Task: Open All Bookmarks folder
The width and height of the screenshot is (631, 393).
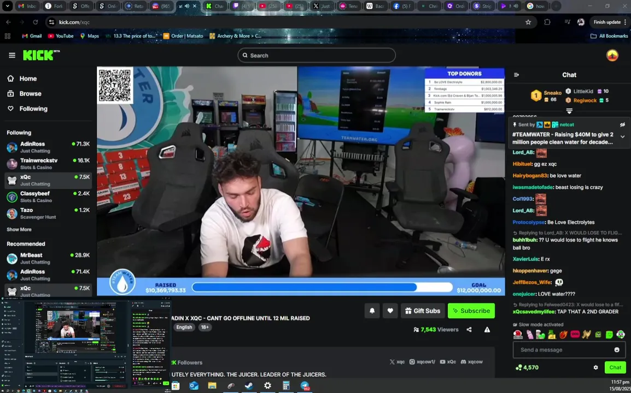Action: [609, 36]
